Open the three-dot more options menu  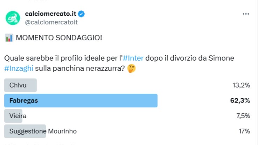[x=246, y=14]
